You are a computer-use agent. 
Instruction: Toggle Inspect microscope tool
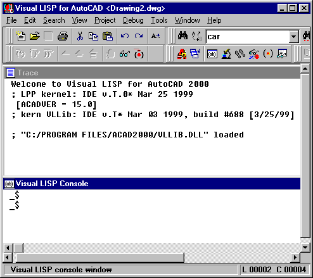pyautogui.click(x=226, y=54)
